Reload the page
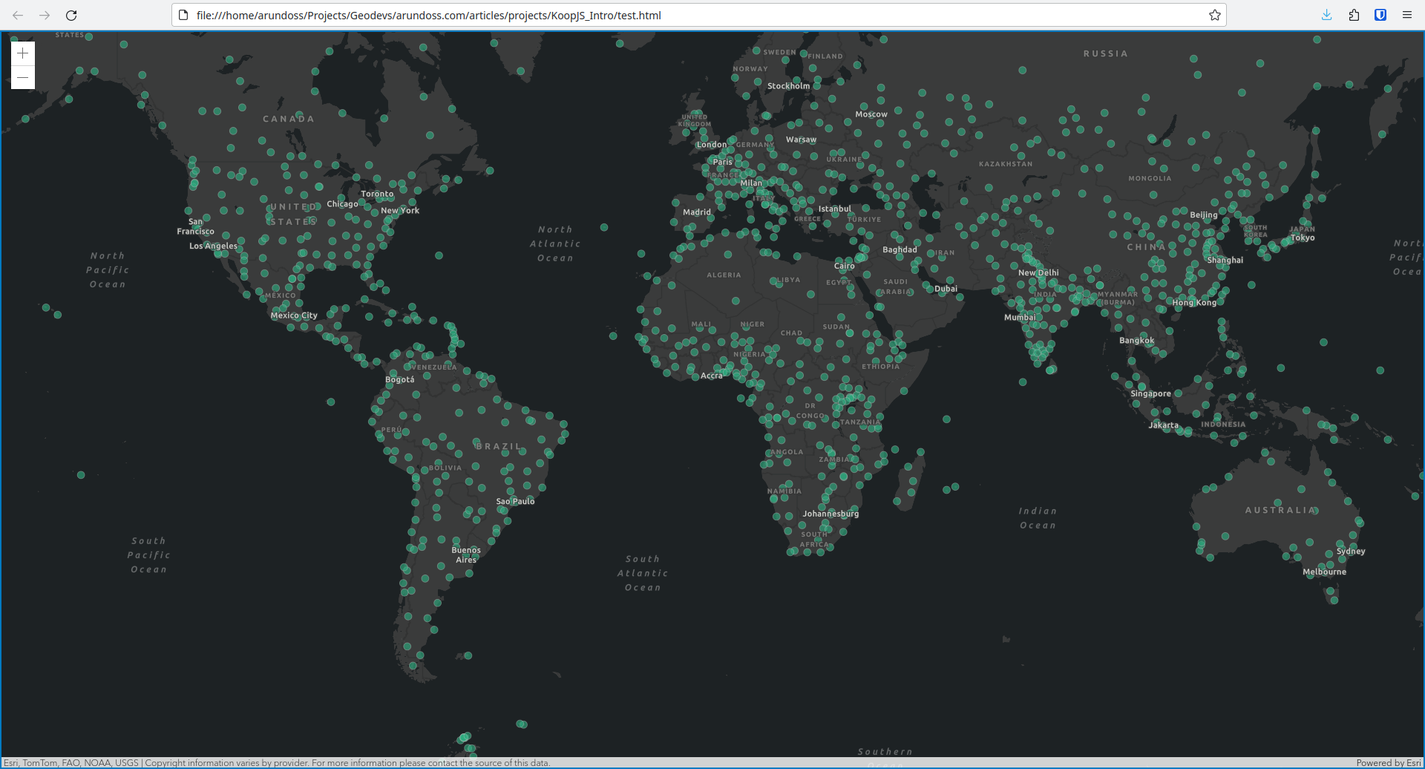 71,15
